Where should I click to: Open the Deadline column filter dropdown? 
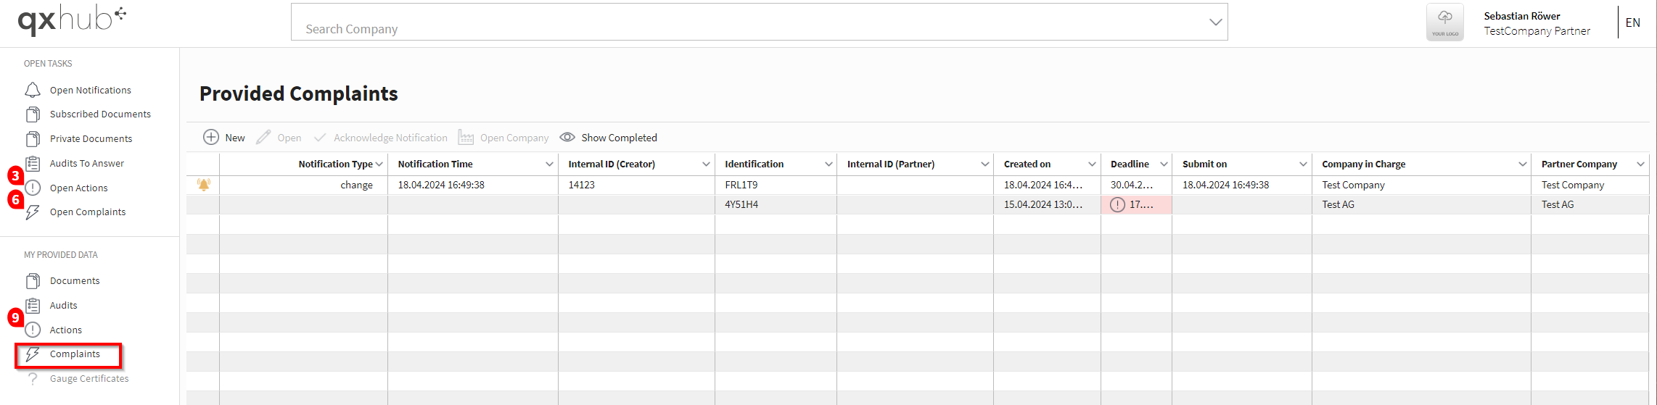[x=1164, y=164]
